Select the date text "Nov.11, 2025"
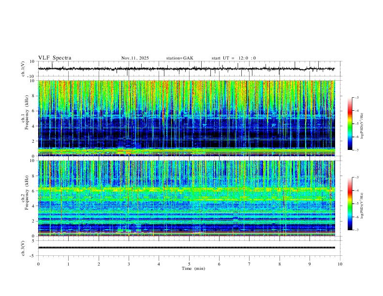383x296 pixels. point(135,58)
